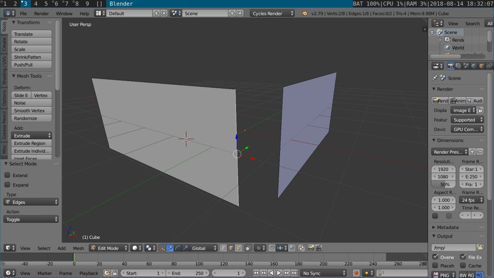Viewport: 494px width, 278px height.
Task: Open the Global orientation dropdown
Action: tap(203, 248)
